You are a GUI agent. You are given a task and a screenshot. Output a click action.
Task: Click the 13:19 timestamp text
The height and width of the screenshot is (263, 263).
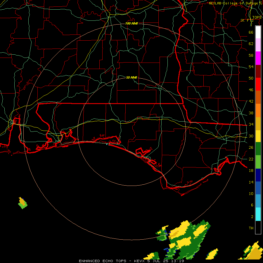coord(178,261)
